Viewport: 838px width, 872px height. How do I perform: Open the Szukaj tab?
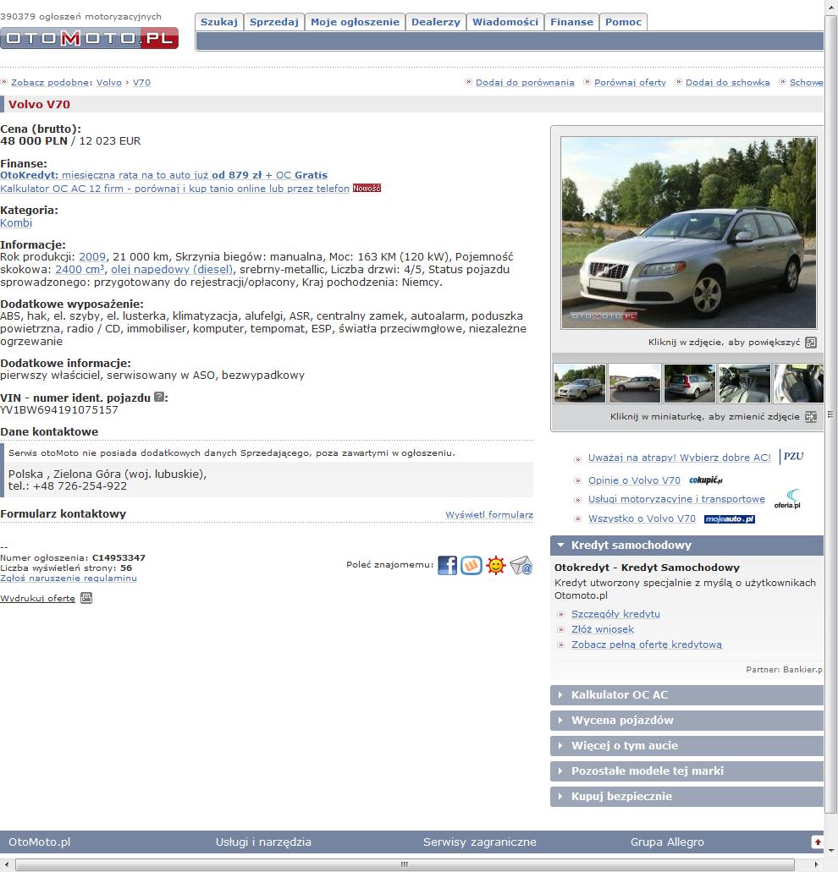click(219, 22)
